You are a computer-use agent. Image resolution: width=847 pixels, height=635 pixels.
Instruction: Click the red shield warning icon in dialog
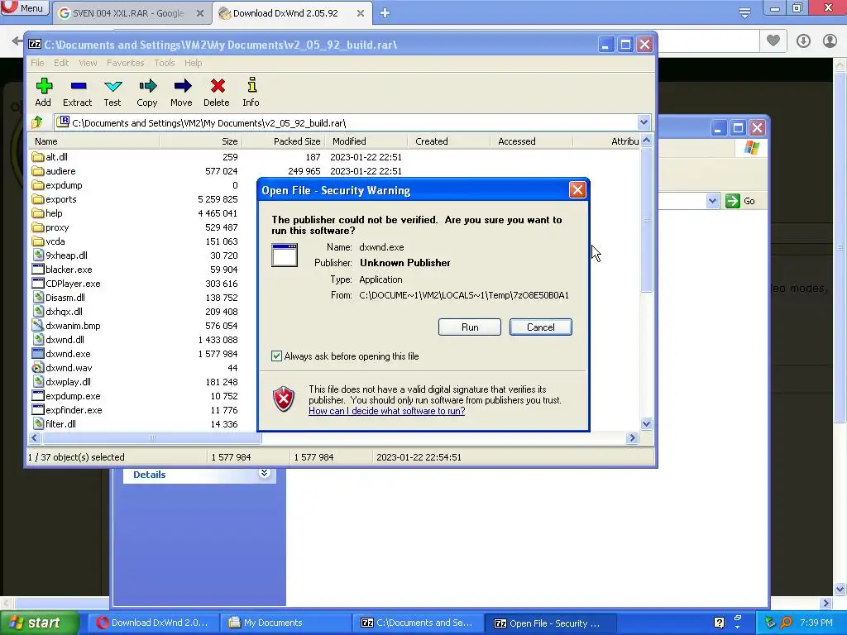pyautogui.click(x=285, y=399)
